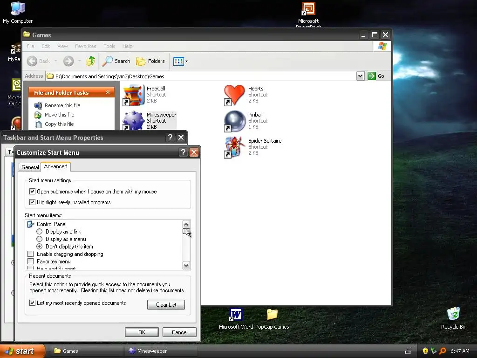
Task: Select Display as a menu radio
Action: tap(39, 239)
